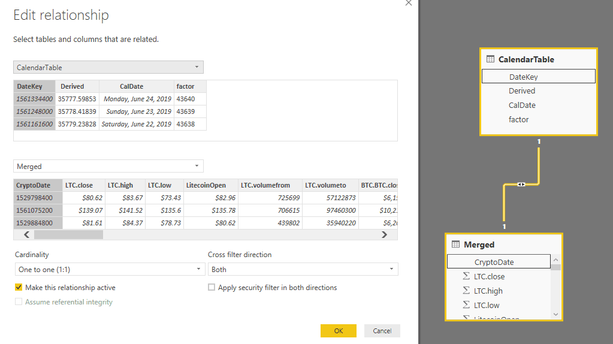Select DateKey field in CalendarTable diagram
This screenshot has height=344, width=613.
(538, 77)
